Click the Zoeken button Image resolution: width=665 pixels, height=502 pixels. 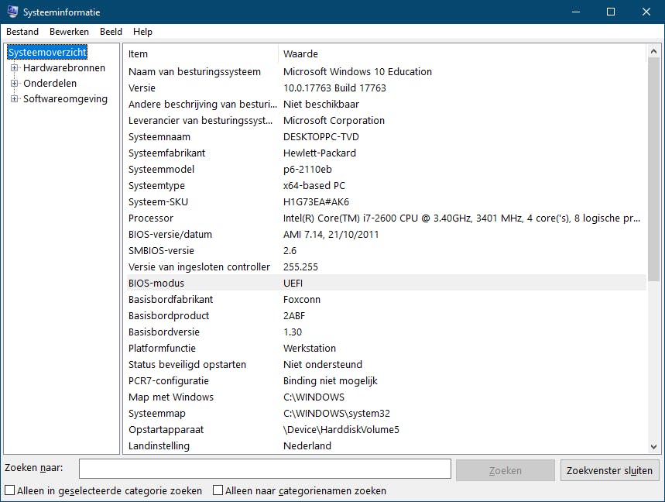[505, 470]
